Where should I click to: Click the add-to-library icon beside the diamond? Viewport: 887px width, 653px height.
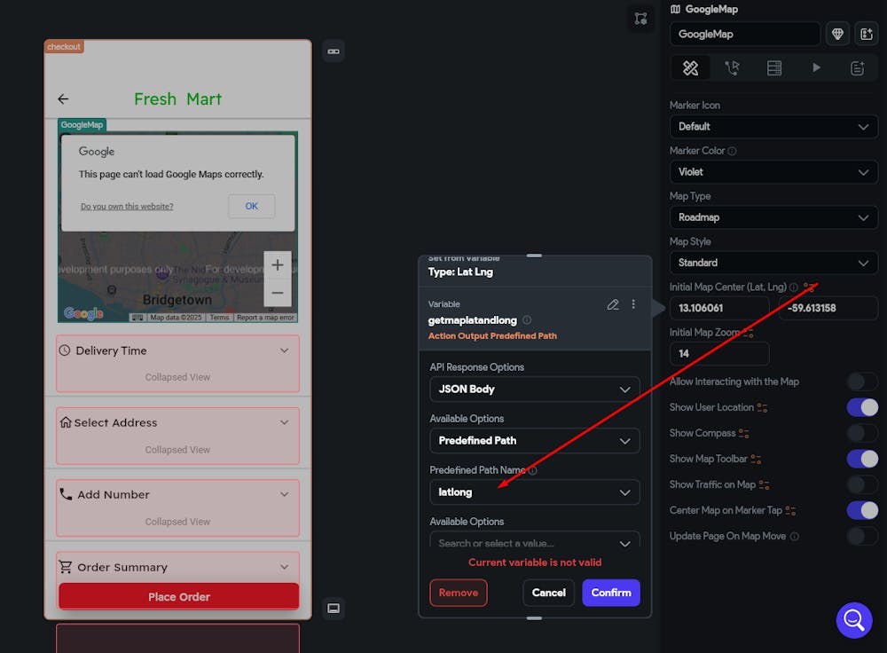click(867, 34)
